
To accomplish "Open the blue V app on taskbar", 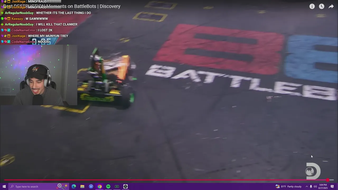I will click(91, 187).
